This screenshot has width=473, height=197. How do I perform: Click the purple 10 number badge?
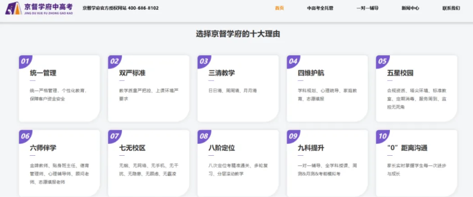382,136
